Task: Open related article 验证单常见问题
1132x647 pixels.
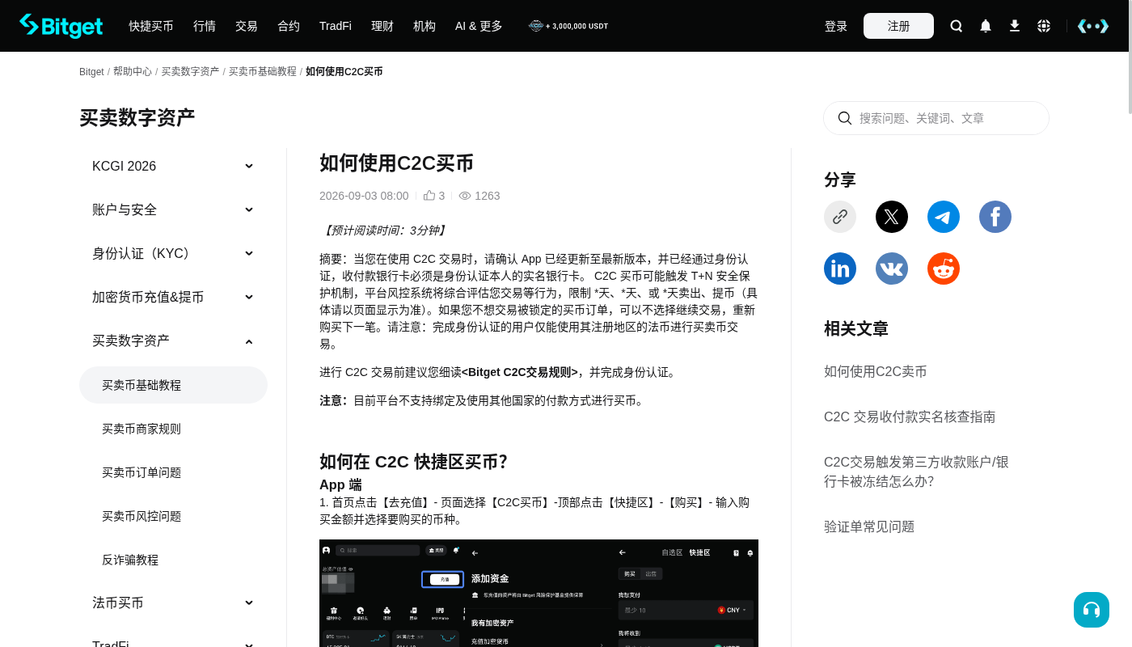Action: coord(869,526)
